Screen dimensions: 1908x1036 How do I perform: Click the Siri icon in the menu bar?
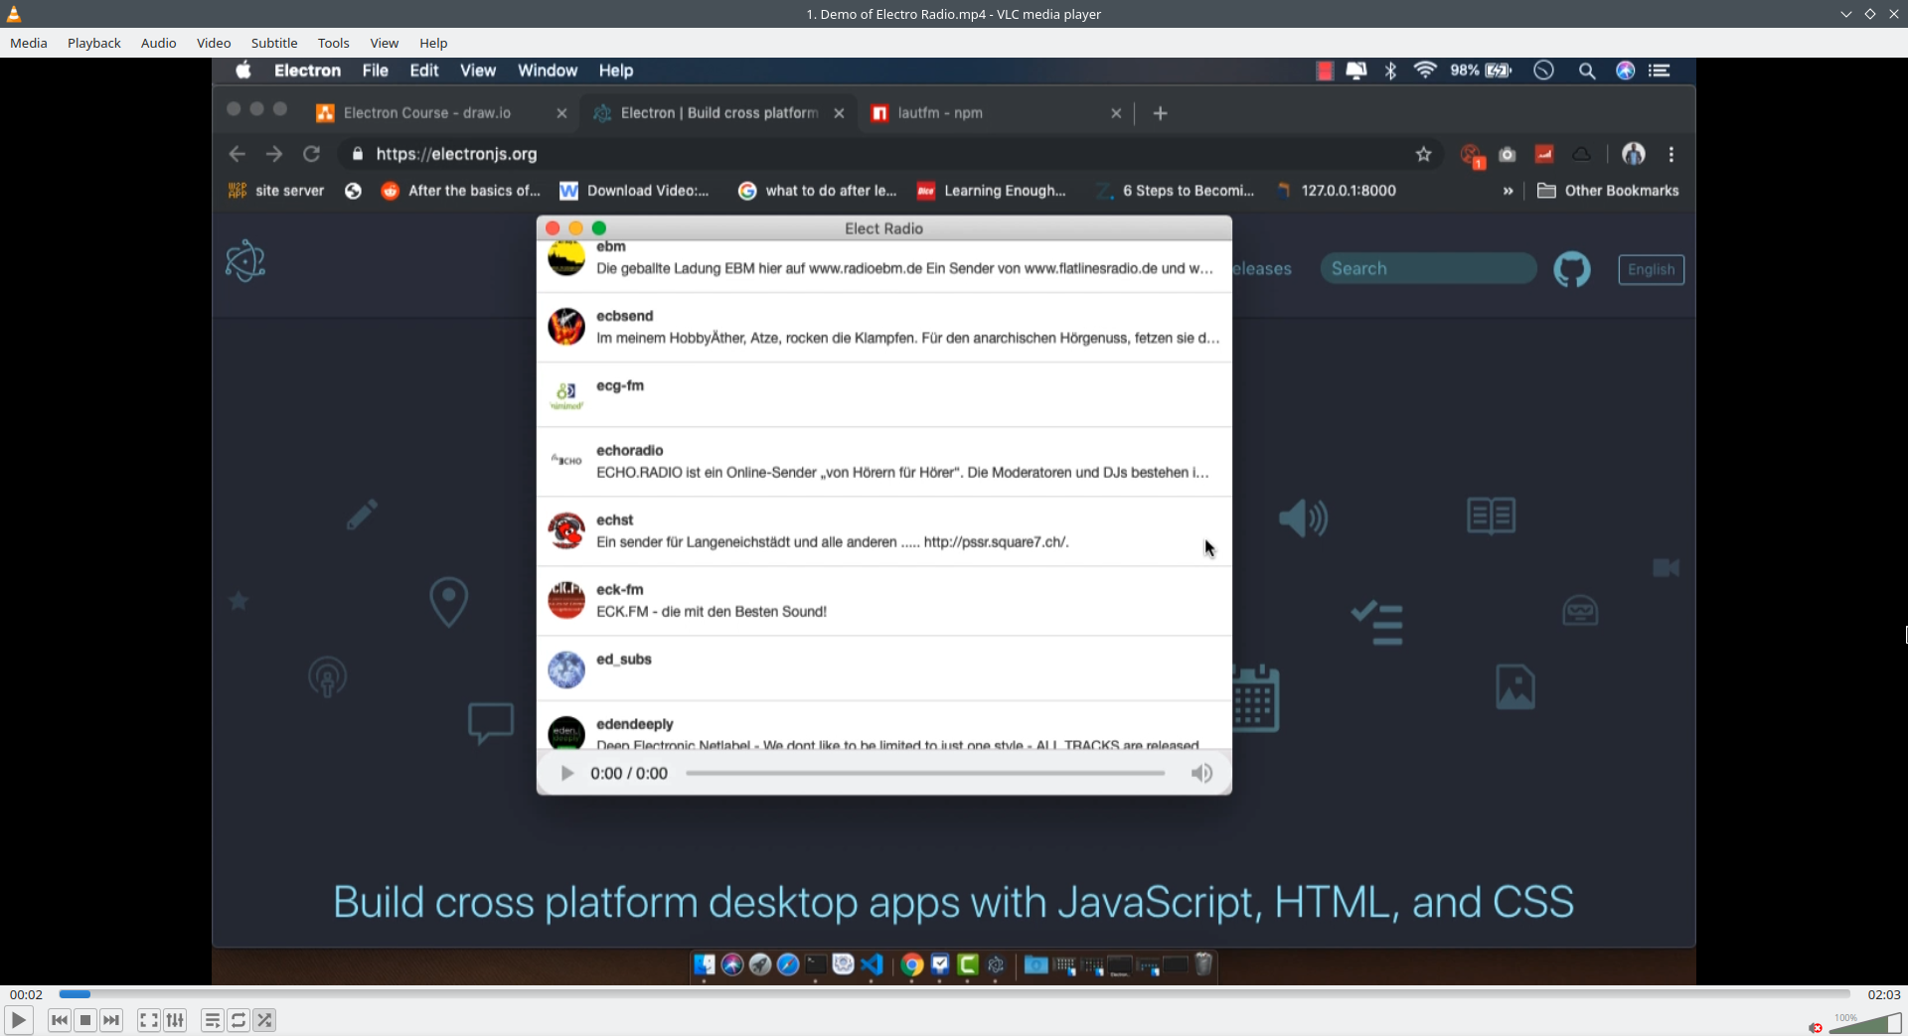tap(1626, 71)
